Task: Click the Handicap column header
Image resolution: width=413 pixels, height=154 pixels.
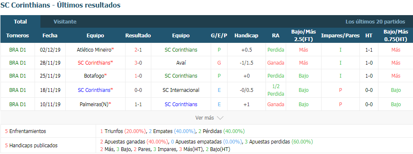Action: (246, 36)
